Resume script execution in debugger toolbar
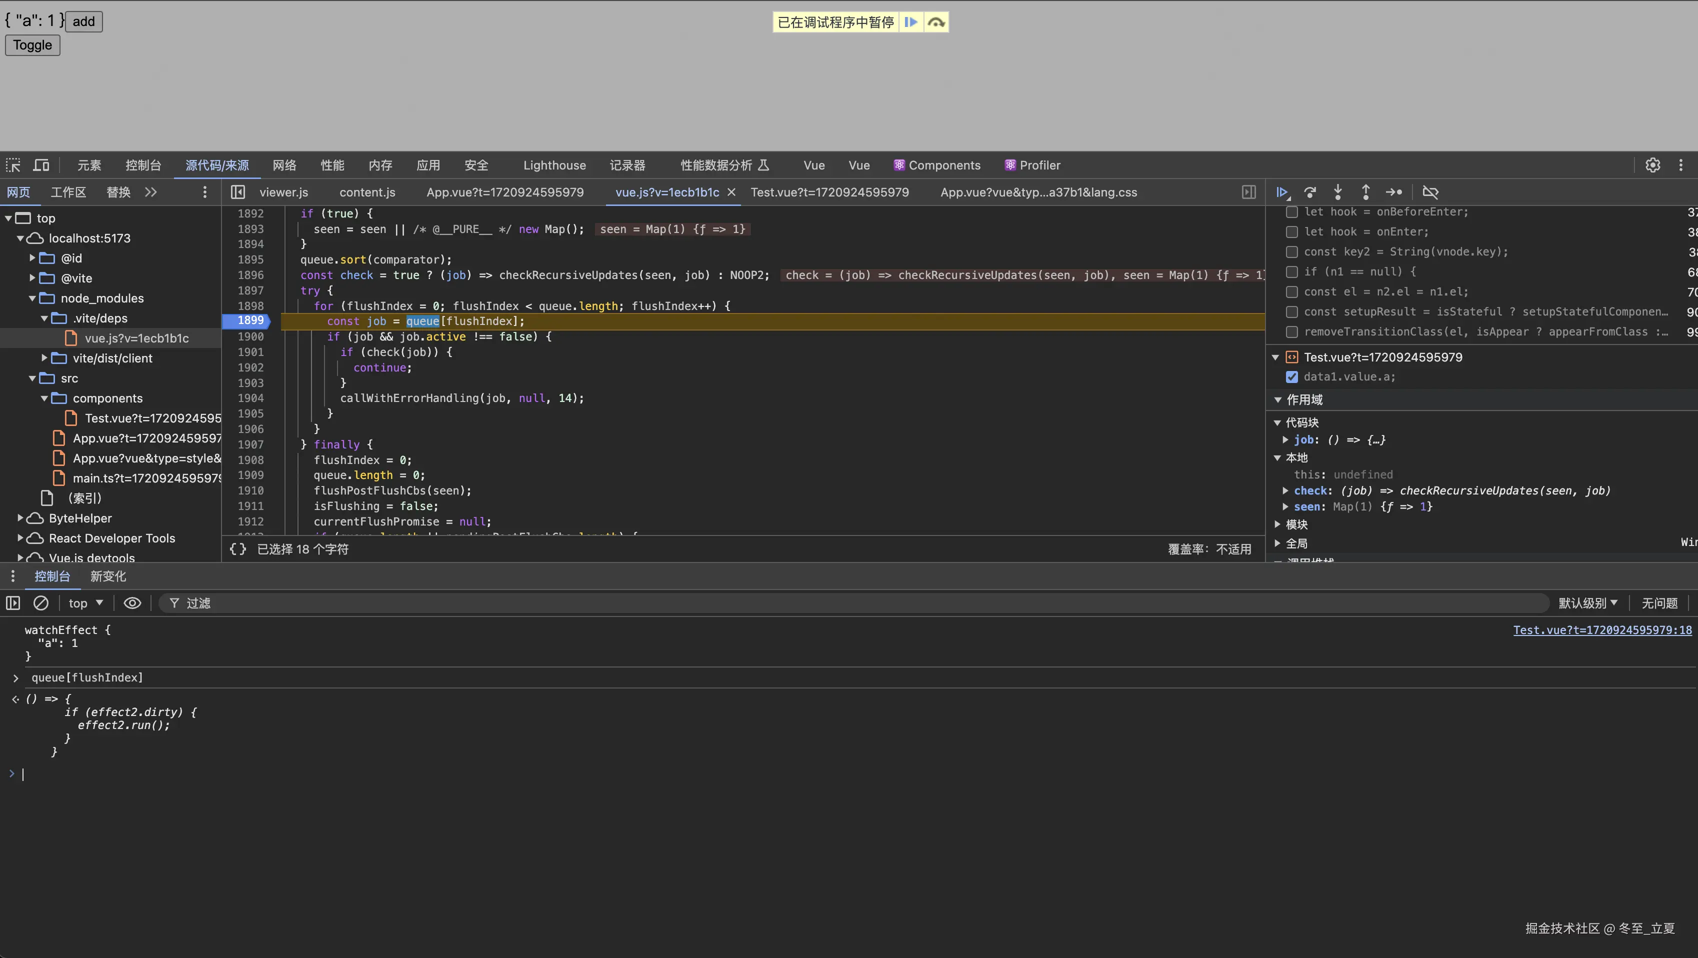The width and height of the screenshot is (1698, 958). pyautogui.click(x=1282, y=192)
